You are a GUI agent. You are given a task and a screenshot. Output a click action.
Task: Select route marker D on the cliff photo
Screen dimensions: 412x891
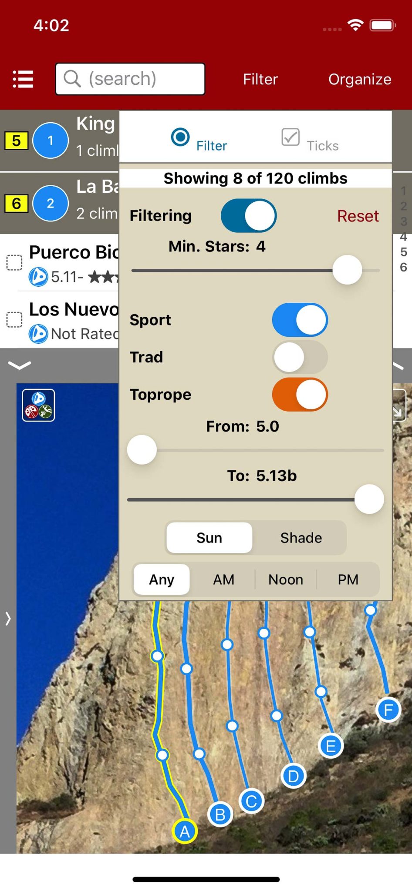pos(293,776)
